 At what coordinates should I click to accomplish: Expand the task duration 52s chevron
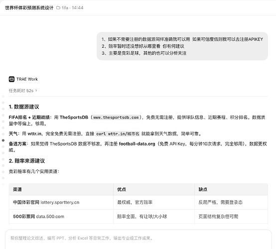[x=36, y=91]
